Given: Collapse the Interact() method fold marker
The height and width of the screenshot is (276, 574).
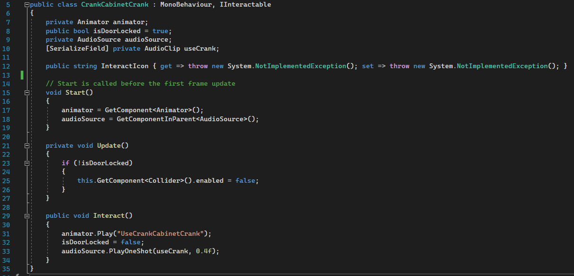Looking at the screenshot, I should click(x=27, y=216).
